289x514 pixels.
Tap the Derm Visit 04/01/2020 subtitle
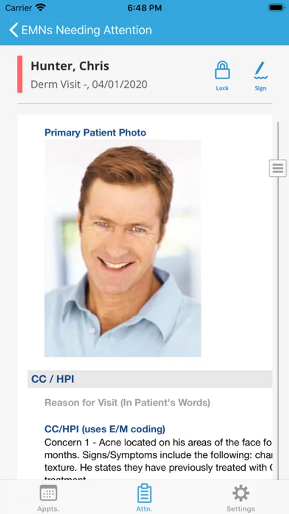[89, 85]
